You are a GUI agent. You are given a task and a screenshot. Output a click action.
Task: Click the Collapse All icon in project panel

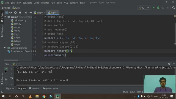tap(20, 13)
